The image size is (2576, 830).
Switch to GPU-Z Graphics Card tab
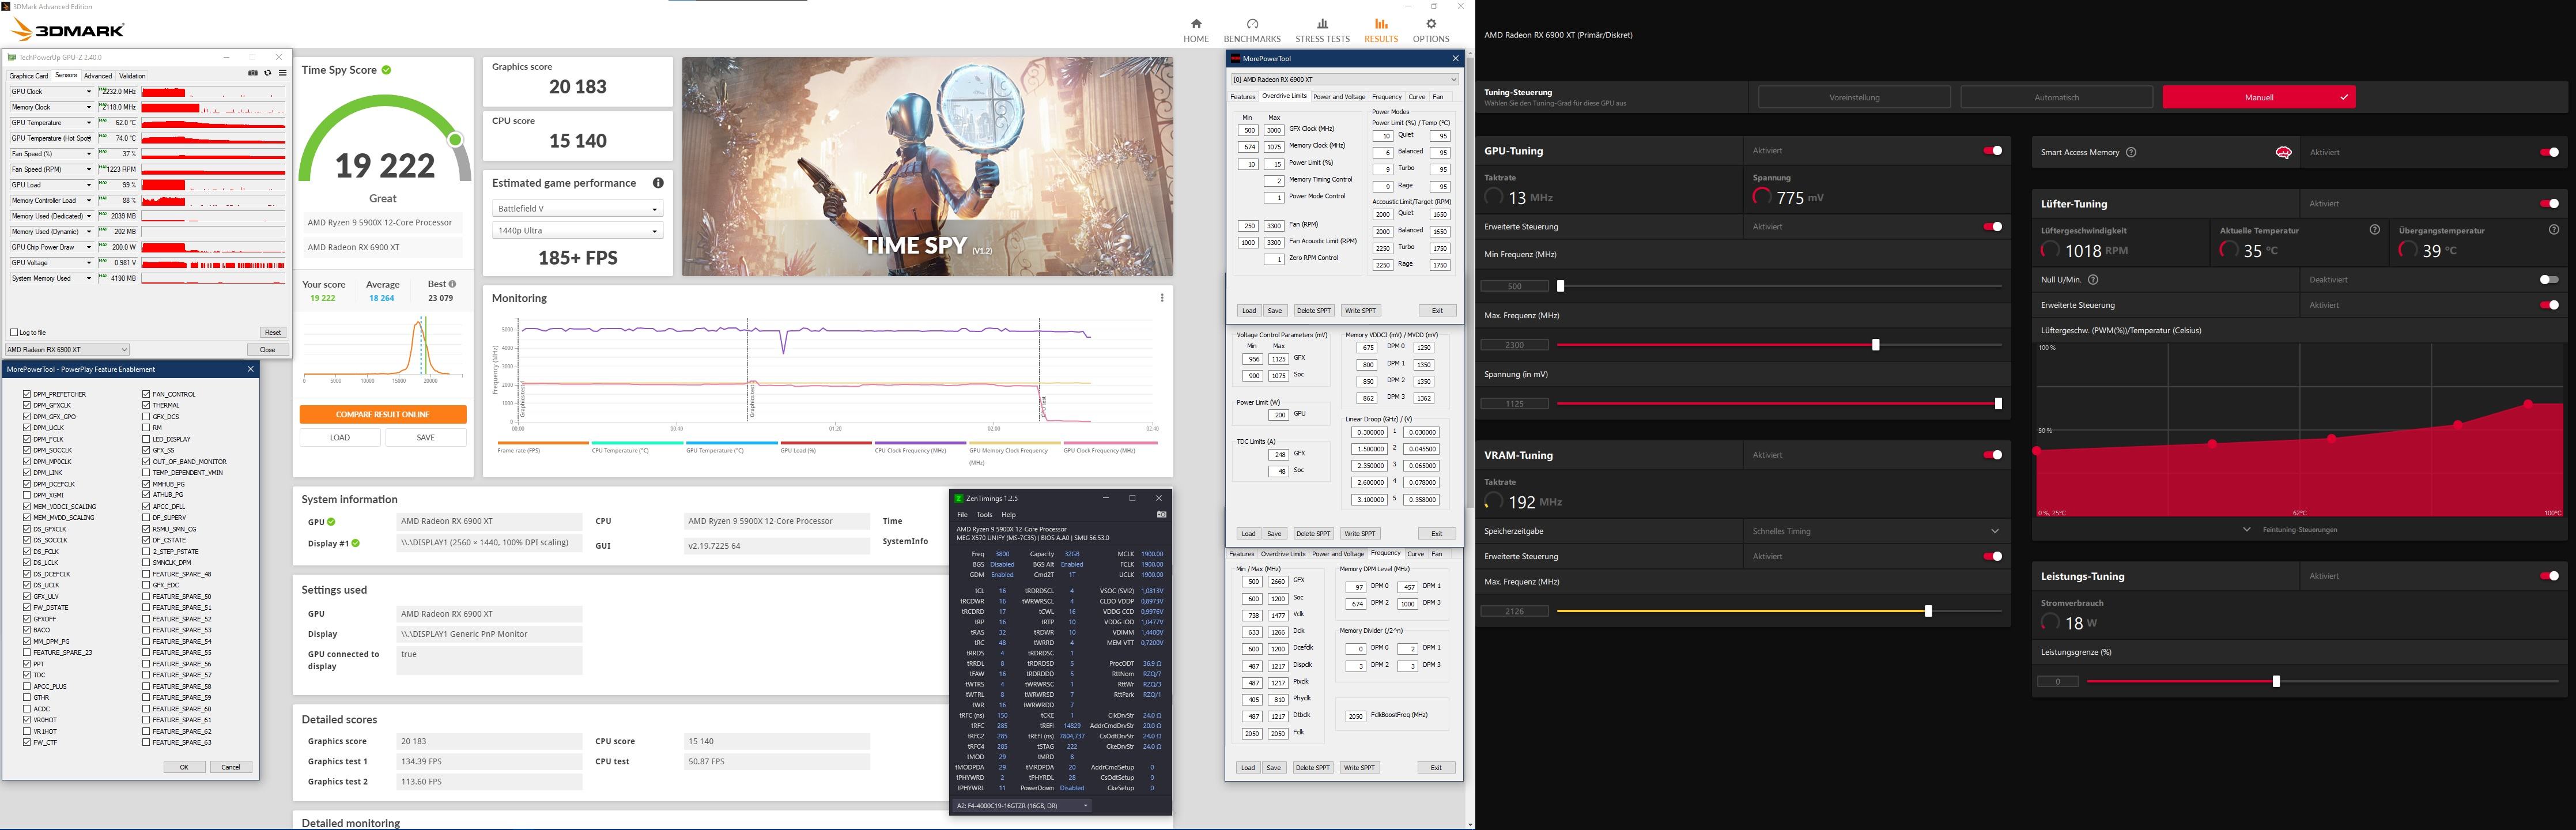coord(28,76)
